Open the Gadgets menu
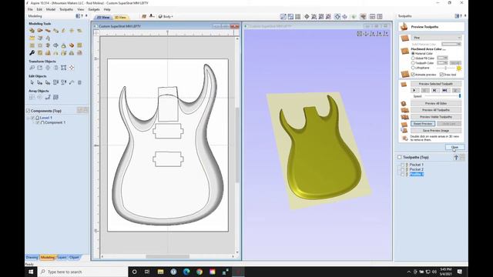493x277 pixels. pyautogui.click(x=94, y=9)
